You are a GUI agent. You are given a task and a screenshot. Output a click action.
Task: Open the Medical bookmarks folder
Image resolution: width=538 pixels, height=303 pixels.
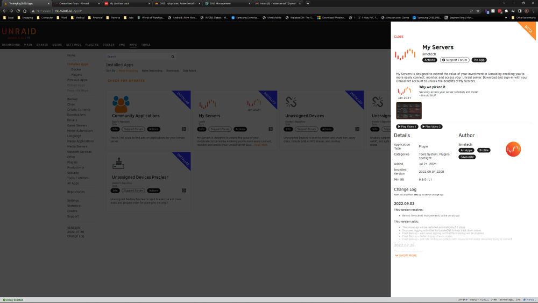point(77,18)
